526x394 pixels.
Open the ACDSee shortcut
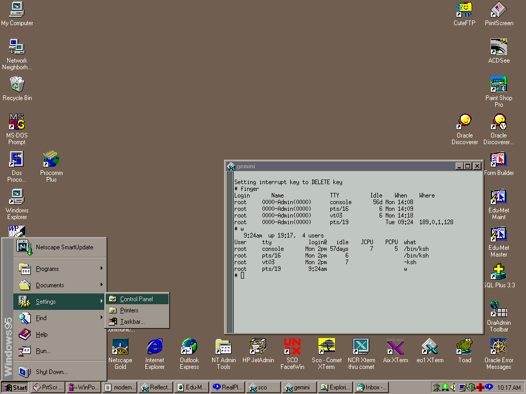[499, 51]
